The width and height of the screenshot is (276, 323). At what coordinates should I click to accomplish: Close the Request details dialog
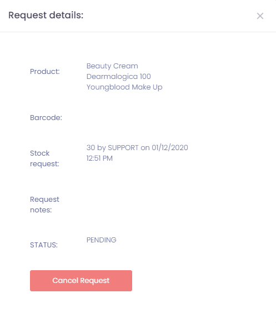tap(260, 16)
